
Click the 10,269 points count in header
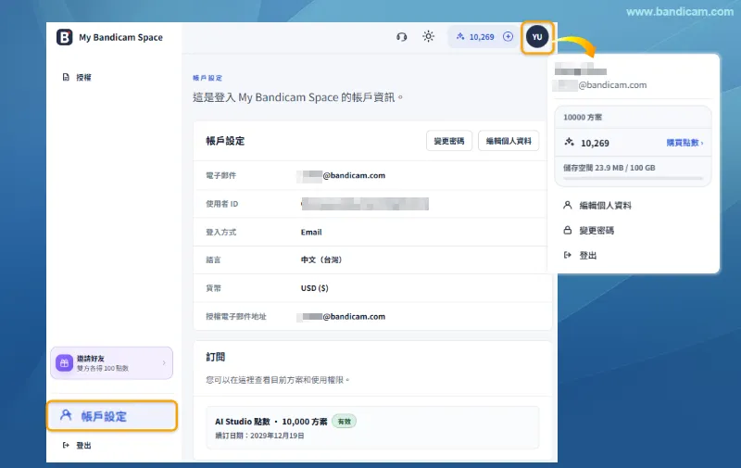click(482, 37)
